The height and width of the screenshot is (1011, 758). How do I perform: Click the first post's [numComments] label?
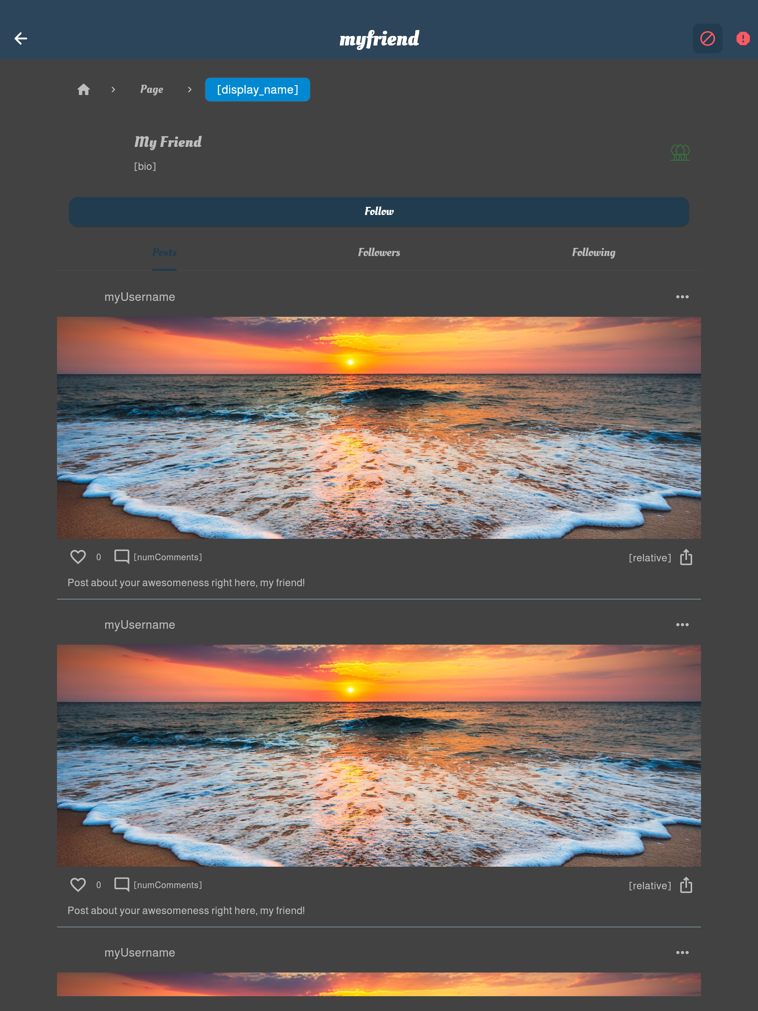[168, 557]
